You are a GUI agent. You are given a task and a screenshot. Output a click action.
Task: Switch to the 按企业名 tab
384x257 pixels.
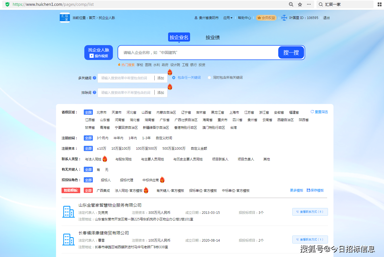(x=179, y=37)
